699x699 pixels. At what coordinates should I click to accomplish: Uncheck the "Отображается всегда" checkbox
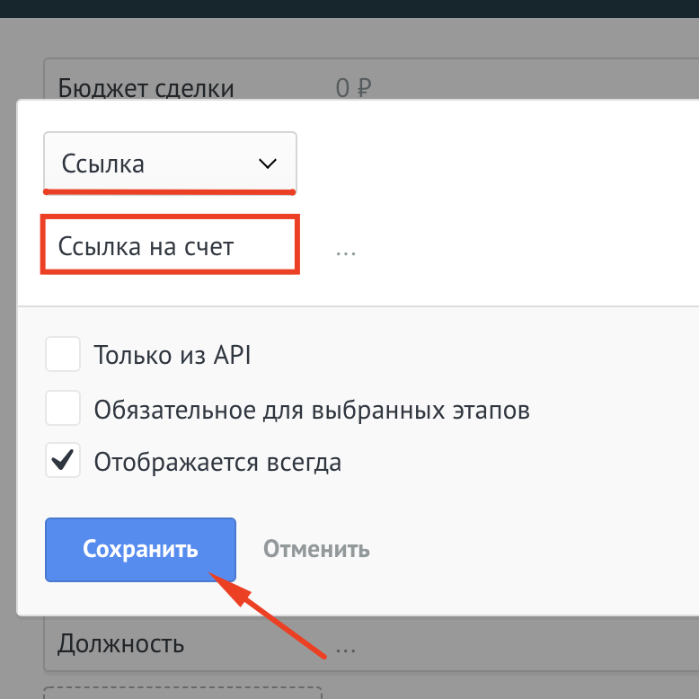pyautogui.click(x=63, y=463)
